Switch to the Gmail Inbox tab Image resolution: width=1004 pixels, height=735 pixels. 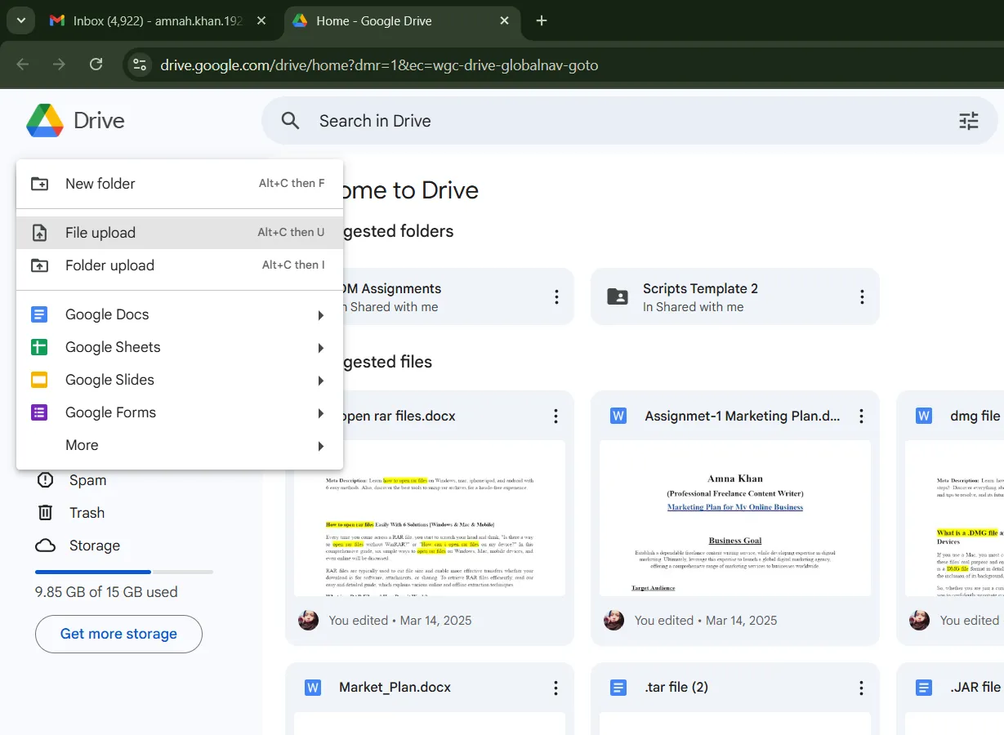click(159, 20)
